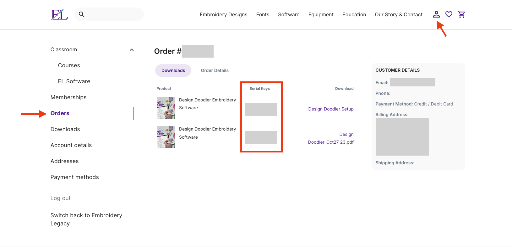Go to EL Software in the sidebar
512x247 pixels.
74,81
